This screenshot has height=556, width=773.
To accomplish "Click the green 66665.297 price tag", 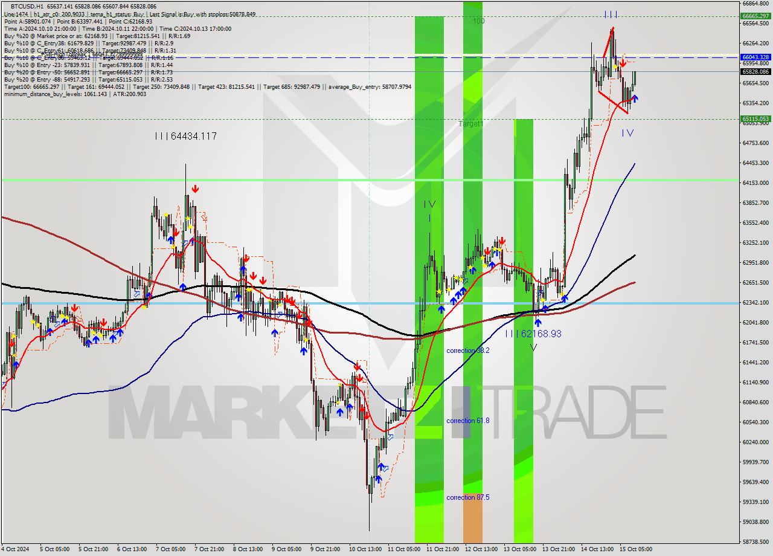I will coord(755,16).
